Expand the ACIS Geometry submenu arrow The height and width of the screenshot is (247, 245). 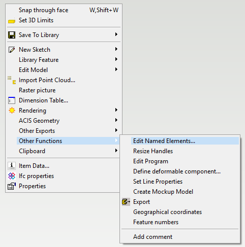[x=116, y=120]
